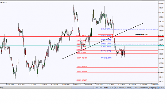Click the 1.27140 price axis label
The height and width of the screenshot is (104, 167).
pos(161,13)
